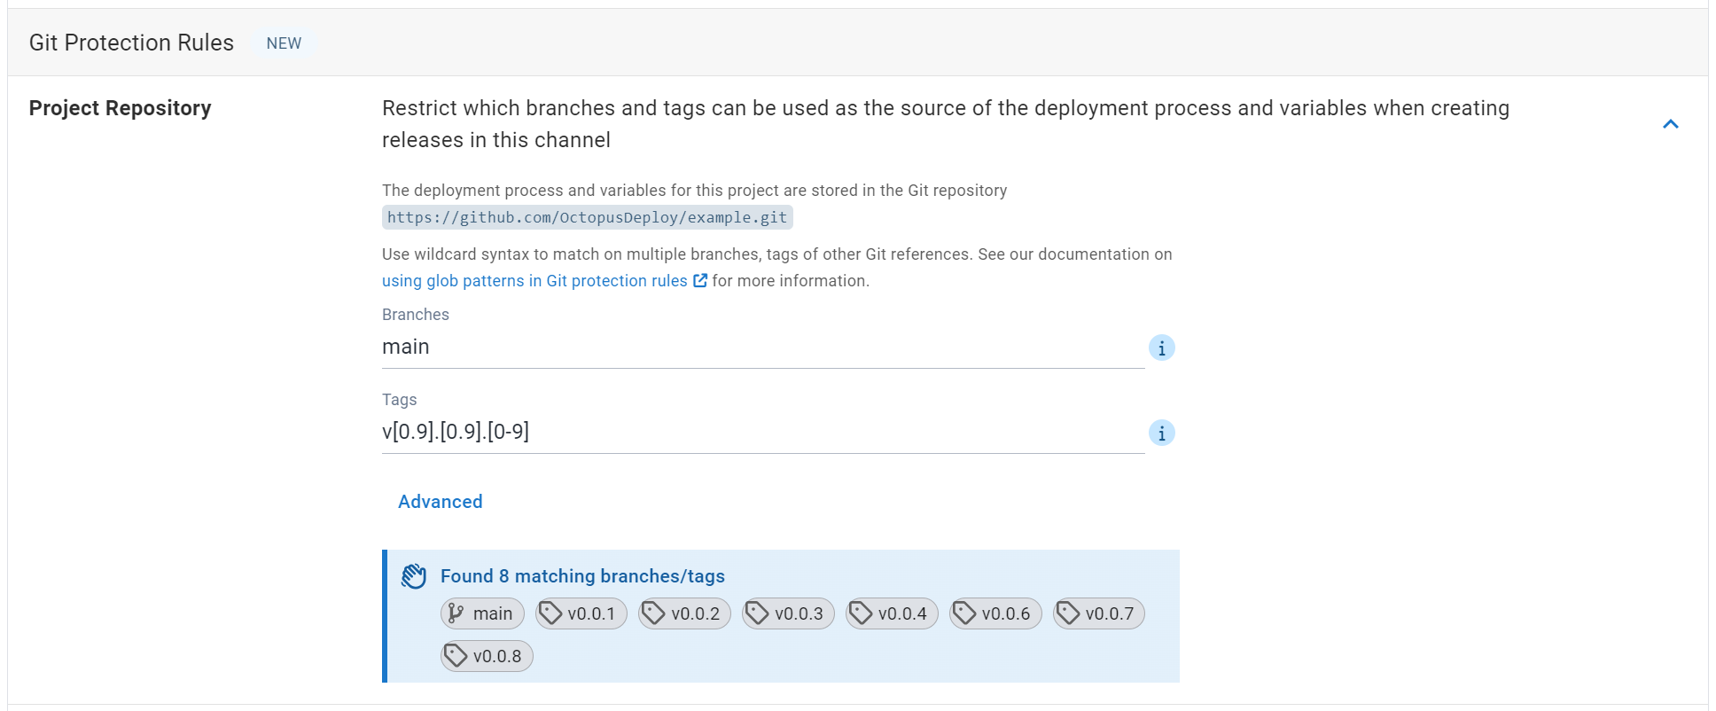Image resolution: width=1716 pixels, height=711 pixels.
Task: Click the Project Repository heading
Action: (121, 108)
